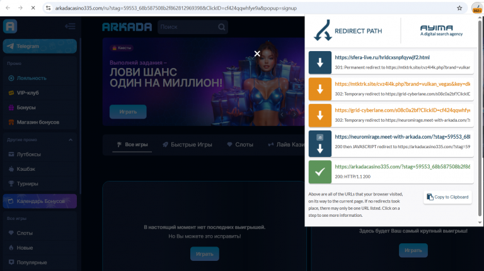Click Copy to Clipboard button
The image size is (484, 271).
tap(447, 197)
